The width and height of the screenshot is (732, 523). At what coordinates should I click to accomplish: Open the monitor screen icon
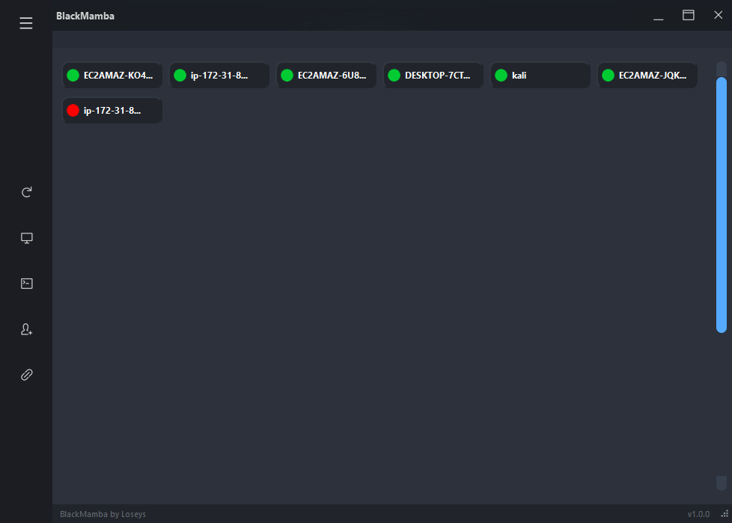(27, 238)
